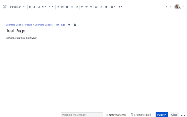Invite people with the plus icon

[183, 7]
